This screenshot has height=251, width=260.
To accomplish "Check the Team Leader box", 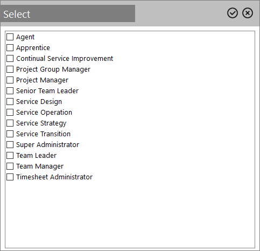I will pos(10,156).
